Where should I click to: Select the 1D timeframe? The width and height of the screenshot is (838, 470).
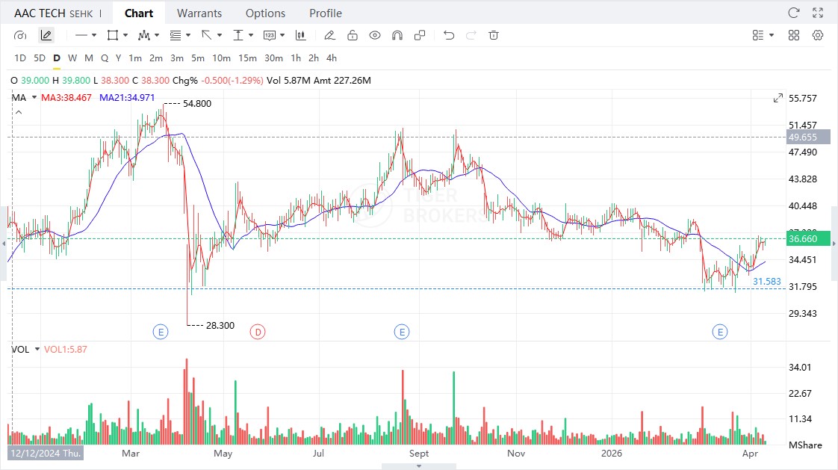pyautogui.click(x=19, y=58)
